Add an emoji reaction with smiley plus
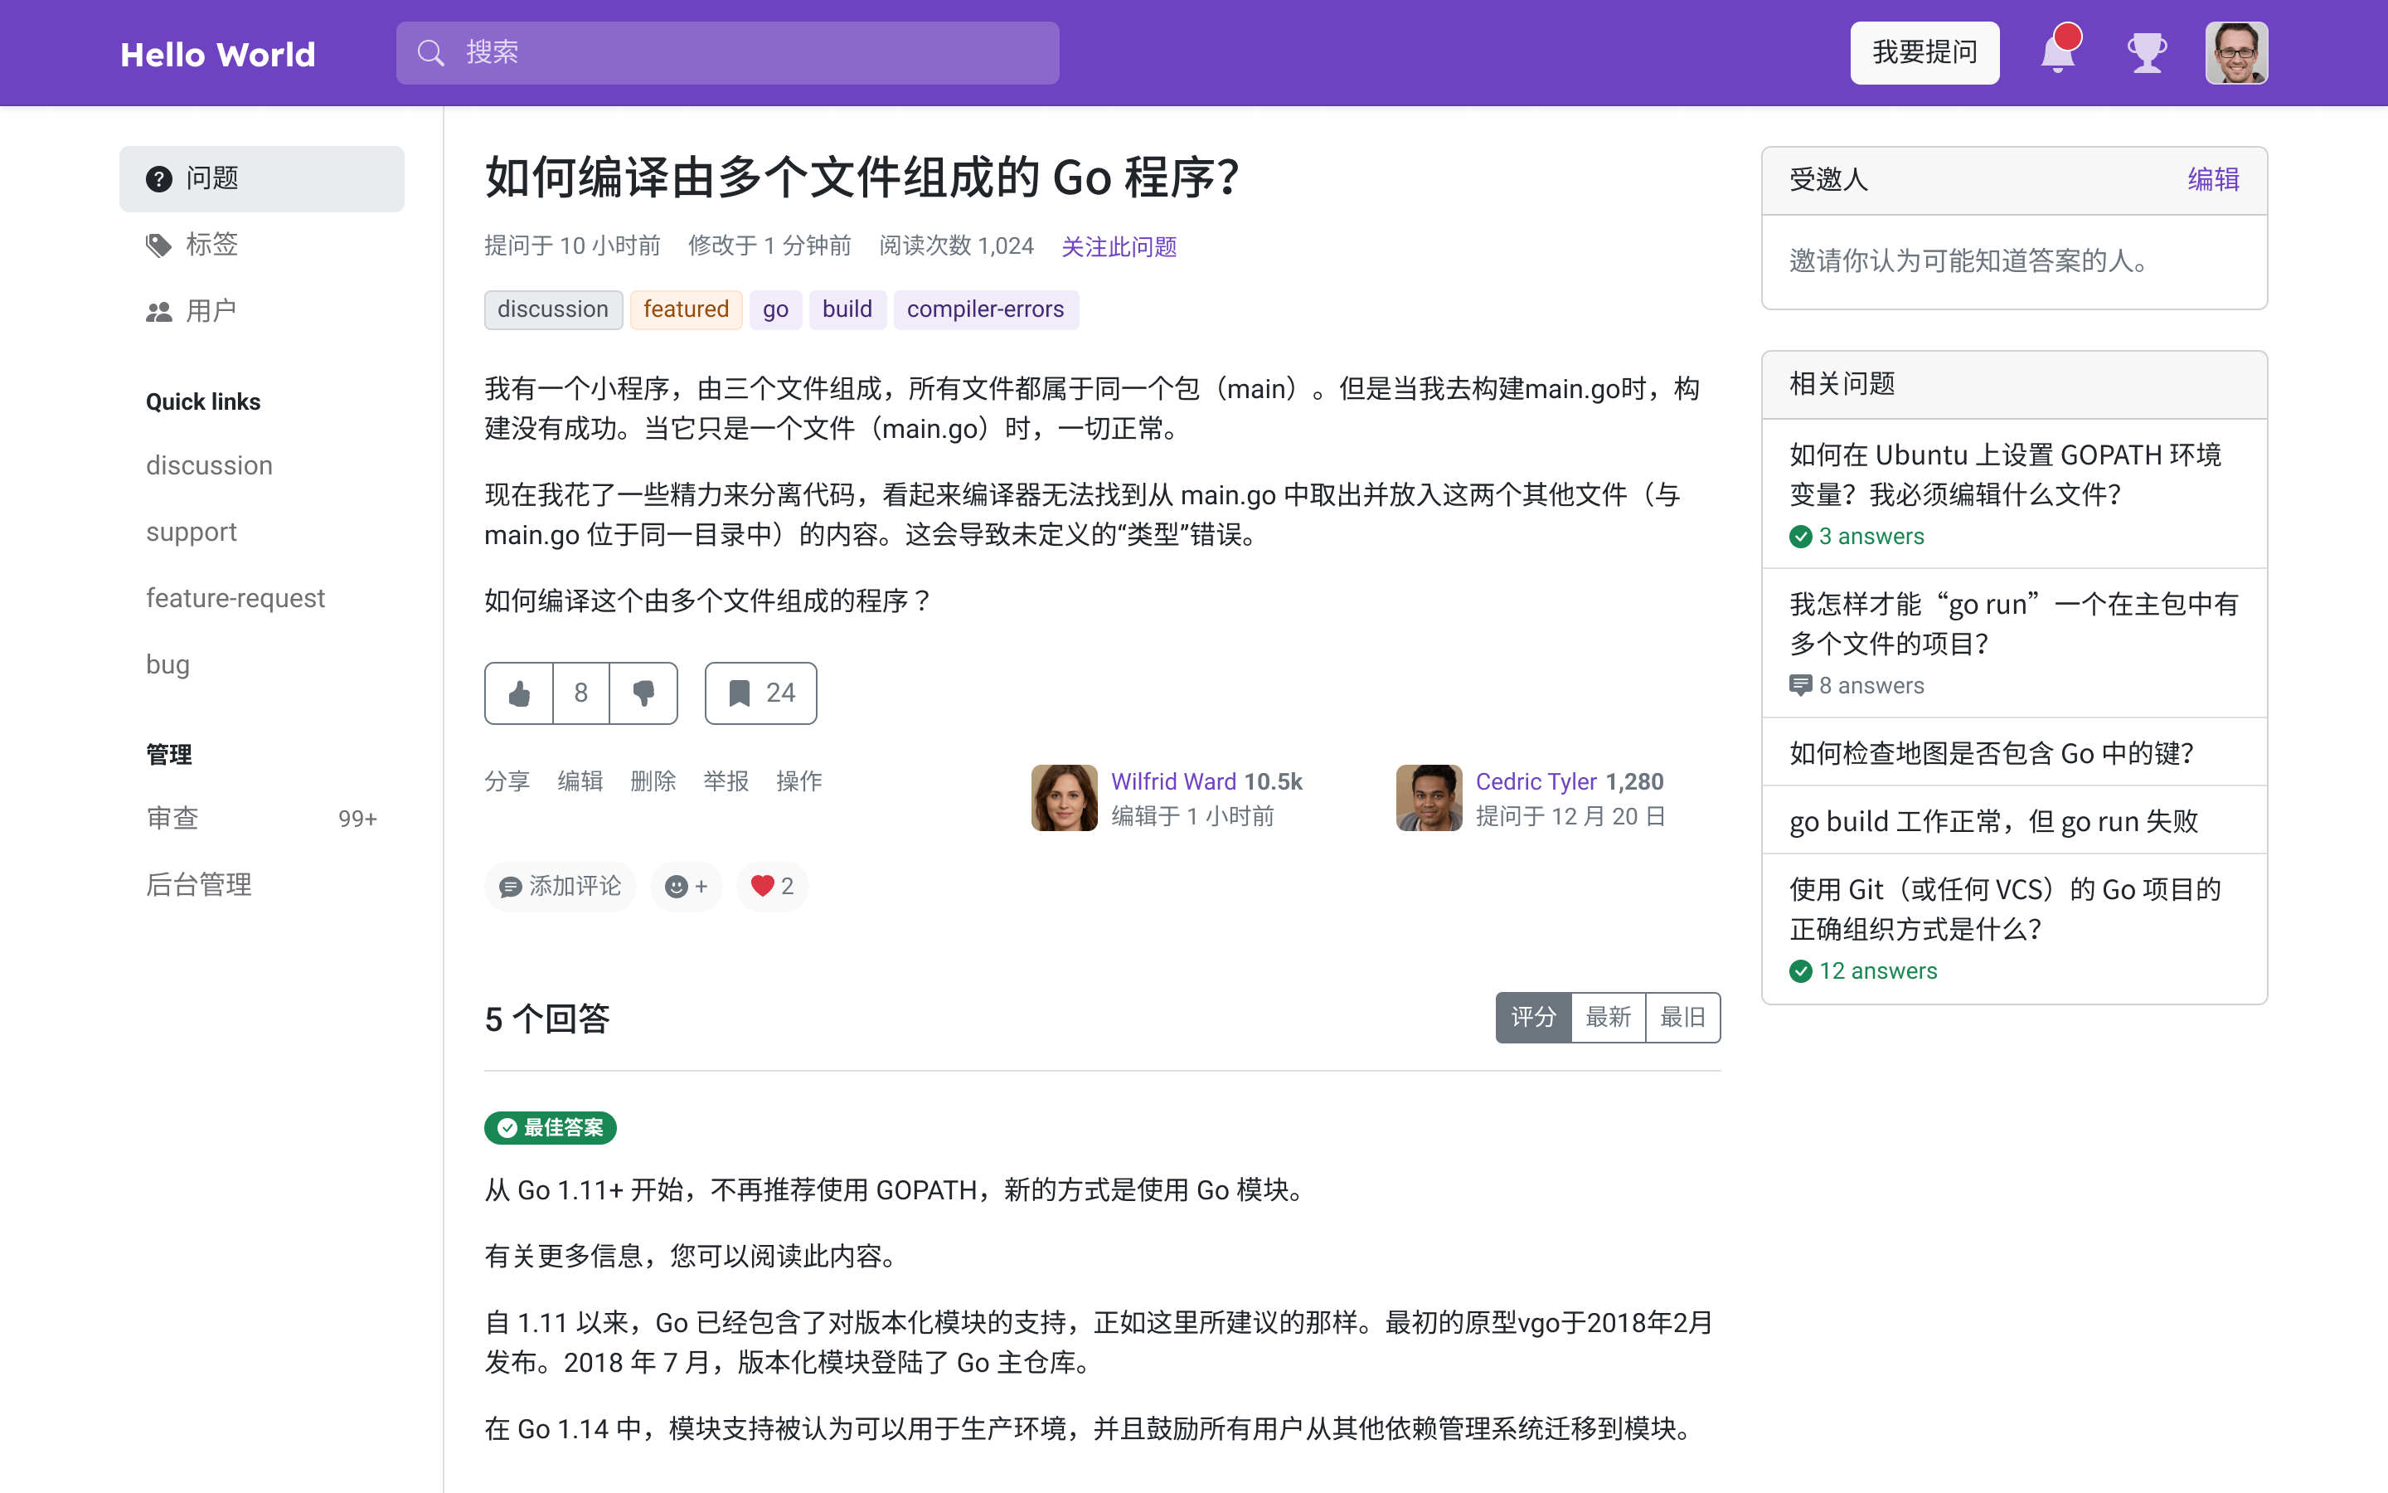This screenshot has width=2388, height=1493. click(x=686, y=886)
